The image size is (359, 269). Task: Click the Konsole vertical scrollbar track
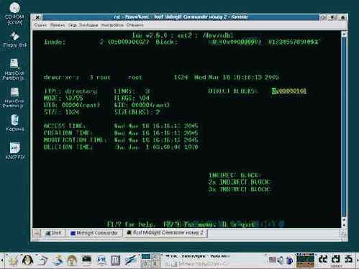(x=344, y=127)
